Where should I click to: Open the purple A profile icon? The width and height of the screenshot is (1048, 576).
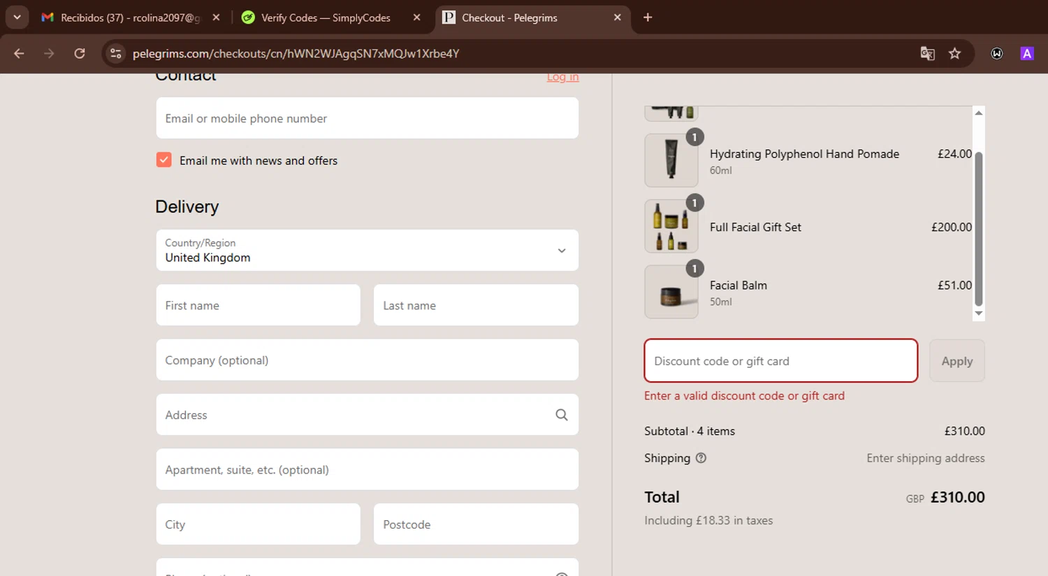[x=1027, y=54]
